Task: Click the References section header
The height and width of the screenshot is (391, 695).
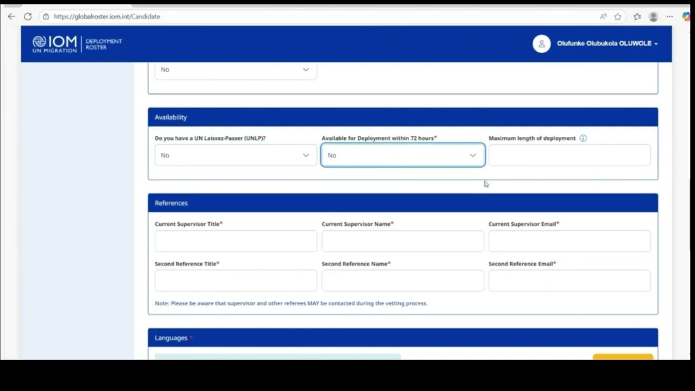Action: point(403,203)
